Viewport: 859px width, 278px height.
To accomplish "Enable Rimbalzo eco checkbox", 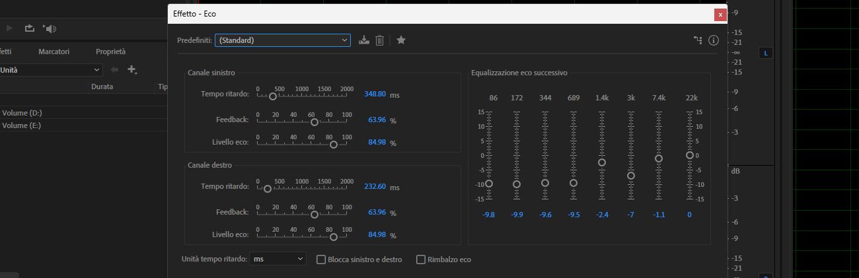I will click(420, 260).
